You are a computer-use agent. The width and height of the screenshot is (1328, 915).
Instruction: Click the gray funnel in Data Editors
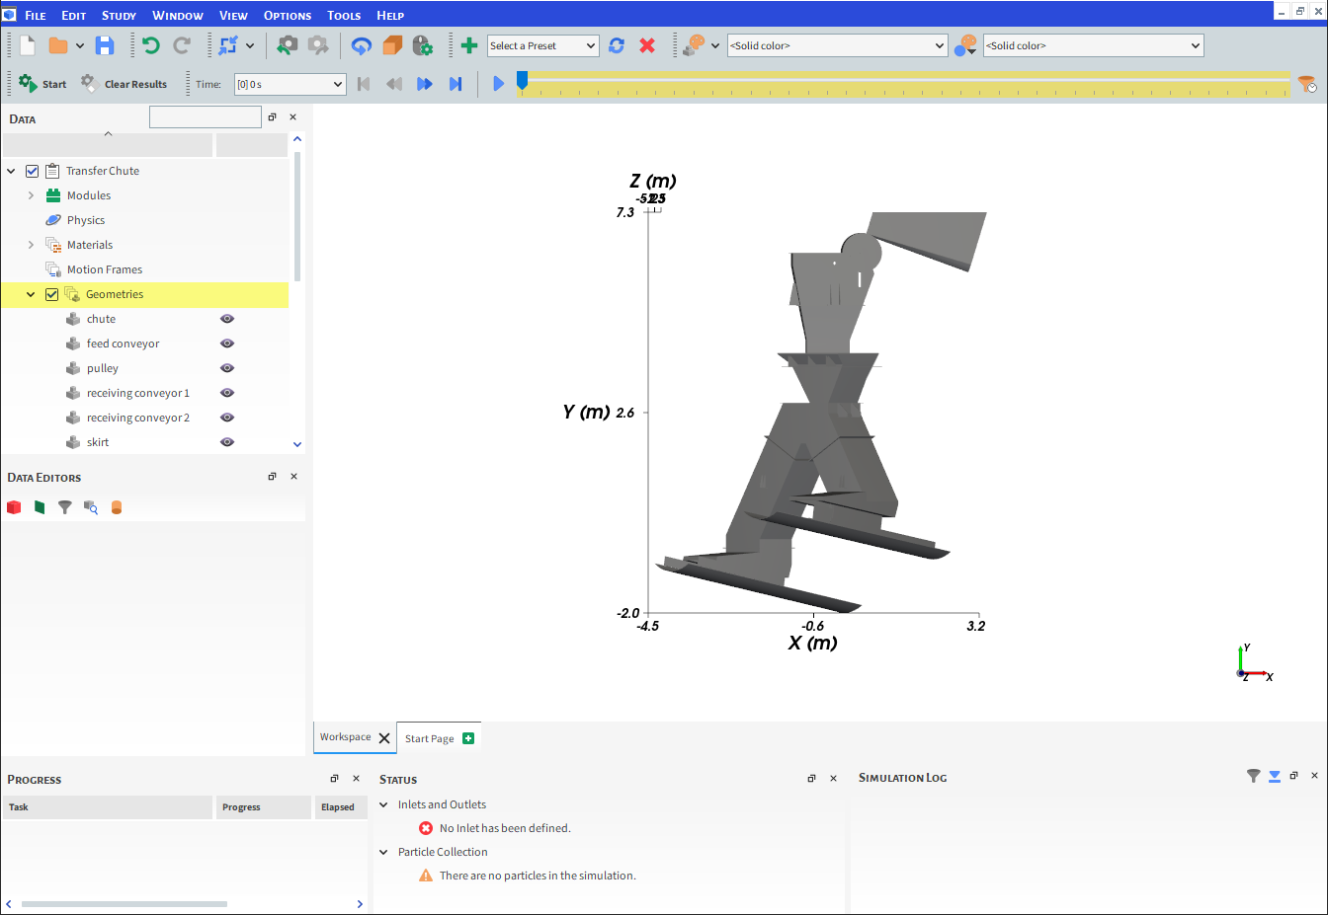click(x=65, y=507)
